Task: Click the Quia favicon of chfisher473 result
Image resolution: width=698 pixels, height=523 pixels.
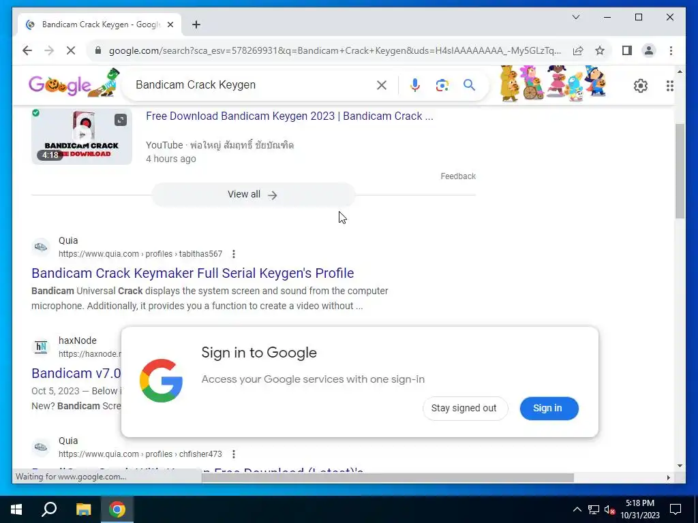Action: click(x=40, y=447)
